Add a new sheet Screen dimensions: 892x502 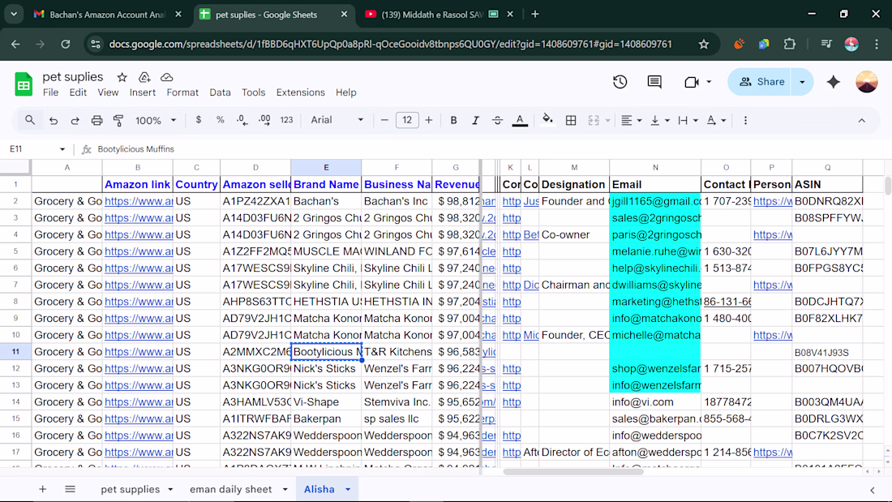click(43, 489)
